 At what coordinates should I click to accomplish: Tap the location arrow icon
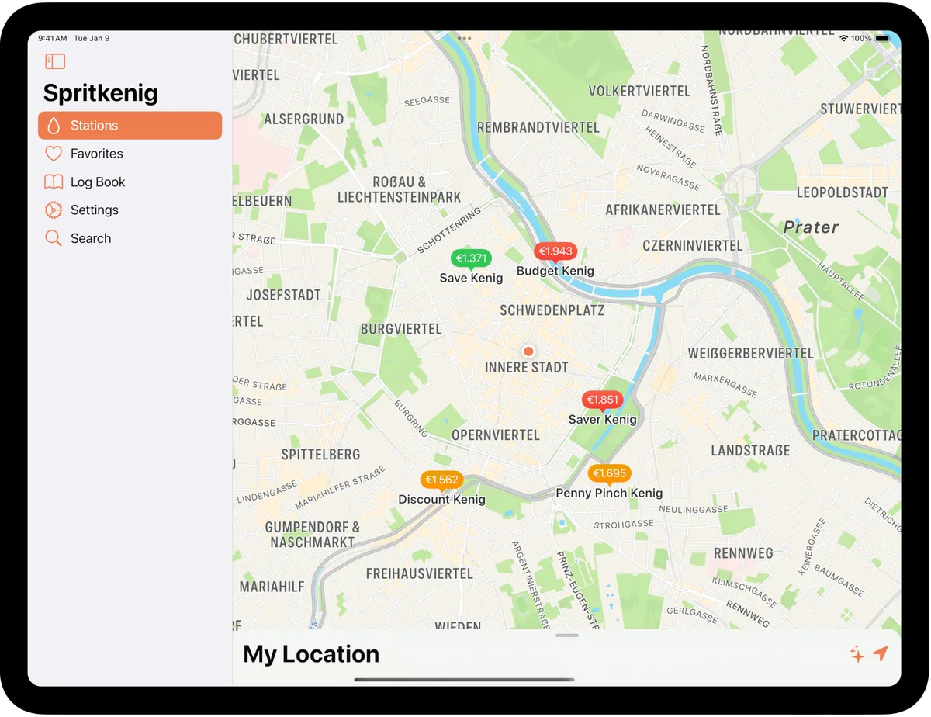coord(880,654)
